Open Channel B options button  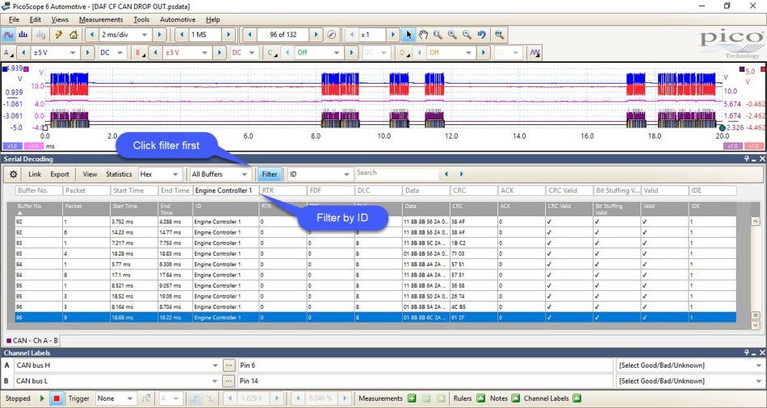tap(140, 52)
